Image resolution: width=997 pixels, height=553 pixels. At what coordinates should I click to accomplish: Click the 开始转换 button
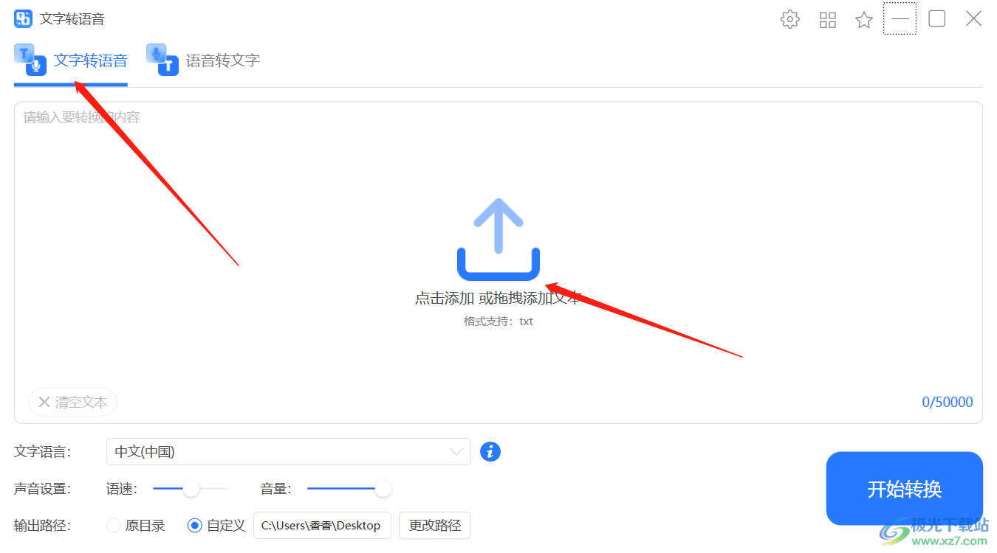pos(905,489)
